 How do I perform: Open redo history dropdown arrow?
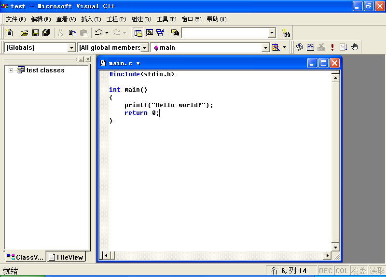(x=124, y=33)
